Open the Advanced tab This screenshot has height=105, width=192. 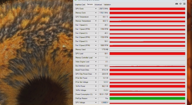pos(98,4)
